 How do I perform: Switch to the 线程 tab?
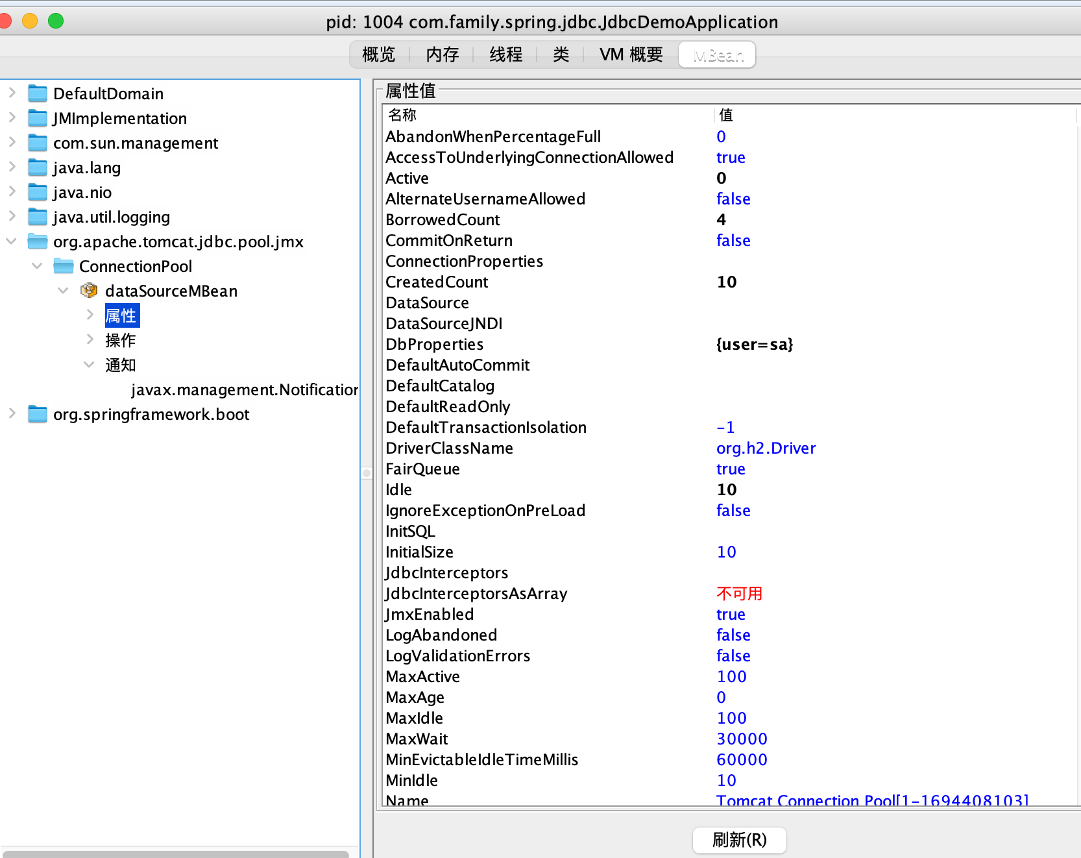(x=506, y=55)
